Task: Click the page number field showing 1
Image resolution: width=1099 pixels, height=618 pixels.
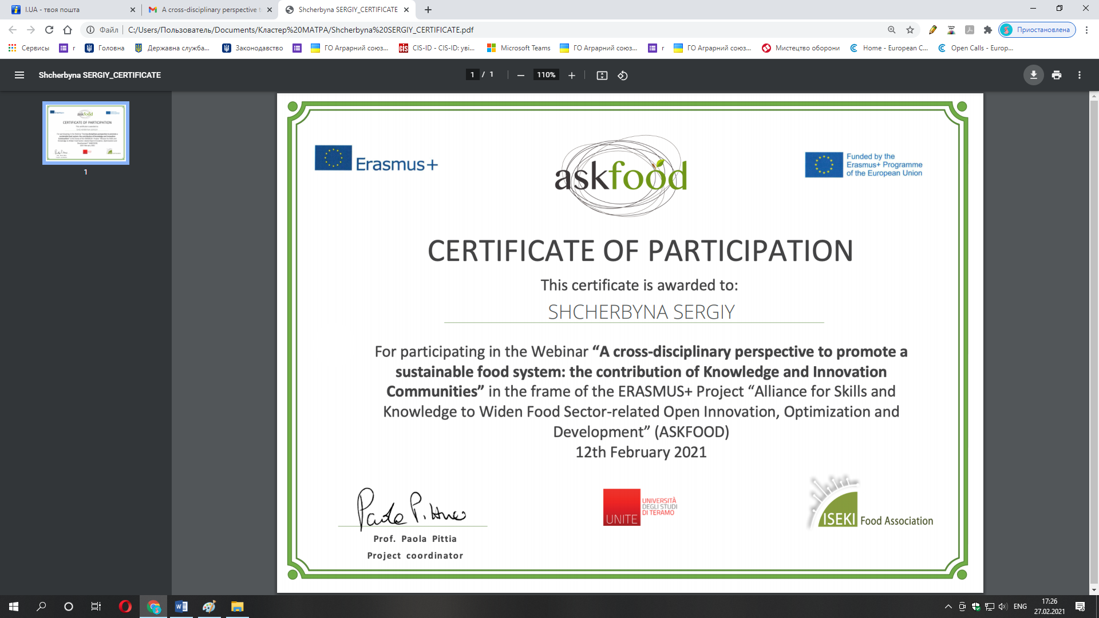Action: [x=472, y=75]
